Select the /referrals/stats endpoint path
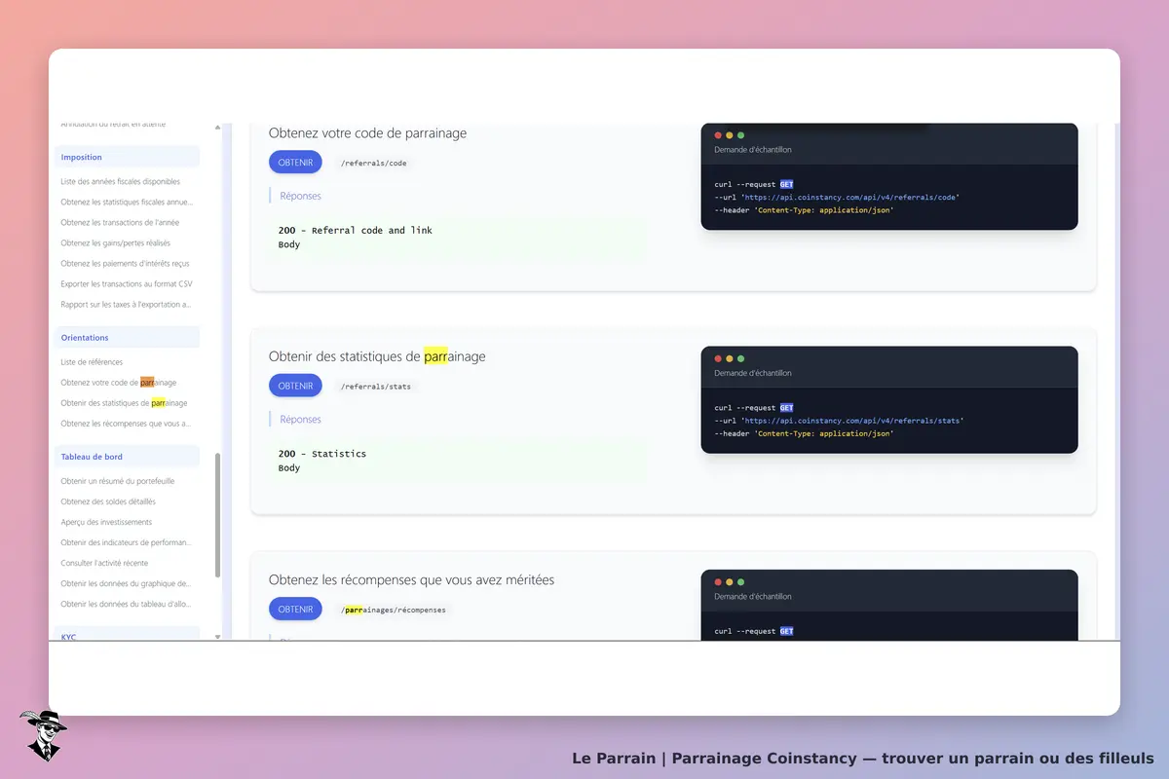The image size is (1169, 779). [376, 387]
